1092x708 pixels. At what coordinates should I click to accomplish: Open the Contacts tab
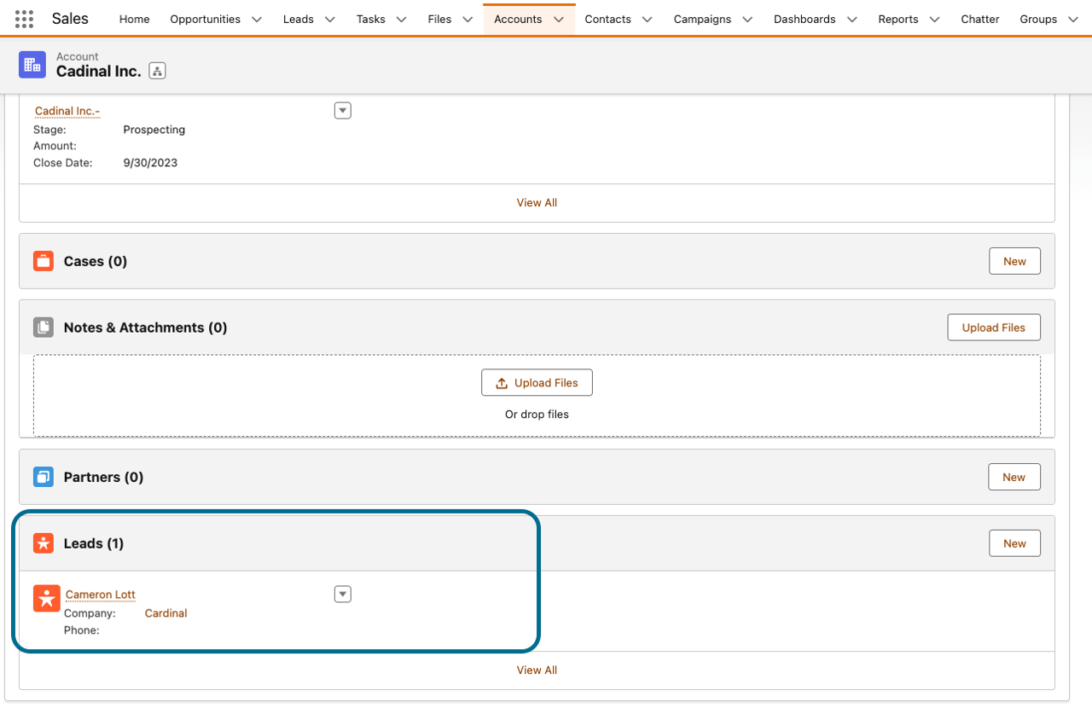click(x=608, y=19)
